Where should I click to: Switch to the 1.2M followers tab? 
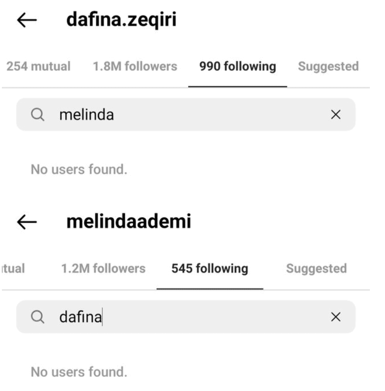(103, 269)
